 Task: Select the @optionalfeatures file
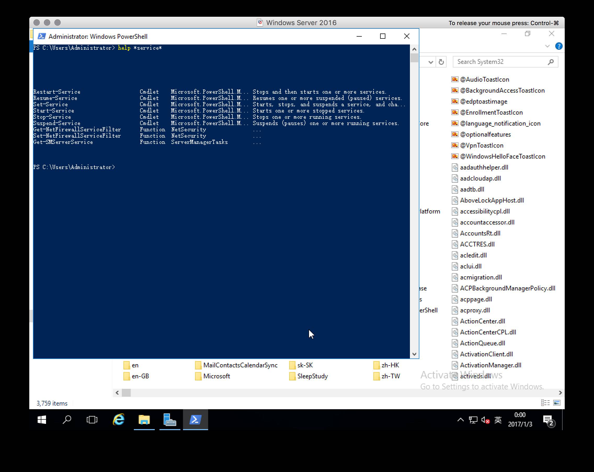click(481, 134)
